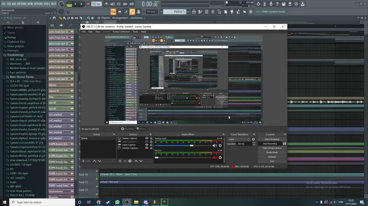This screenshot has width=368, height=206.
Task: Hide the Display Capture source via eye icon
Action: point(147,138)
